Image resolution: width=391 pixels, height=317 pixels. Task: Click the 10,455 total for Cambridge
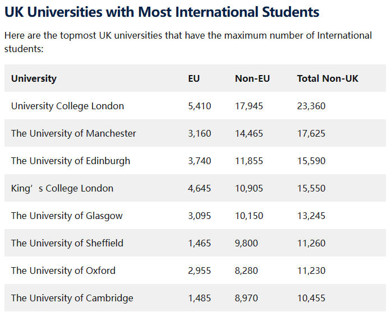pyautogui.click(x=311, y=298)
